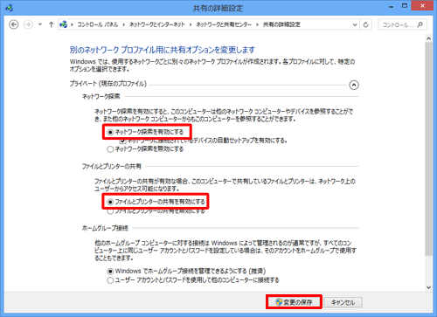Screen dimensions: 437x317
Task: Collapse the プライベート profile section
Action: (354, 85)
